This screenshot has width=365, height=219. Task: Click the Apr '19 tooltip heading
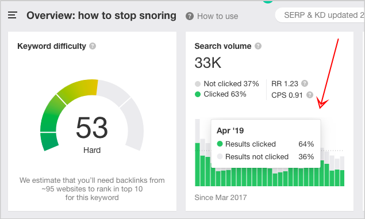click(230, 130)
